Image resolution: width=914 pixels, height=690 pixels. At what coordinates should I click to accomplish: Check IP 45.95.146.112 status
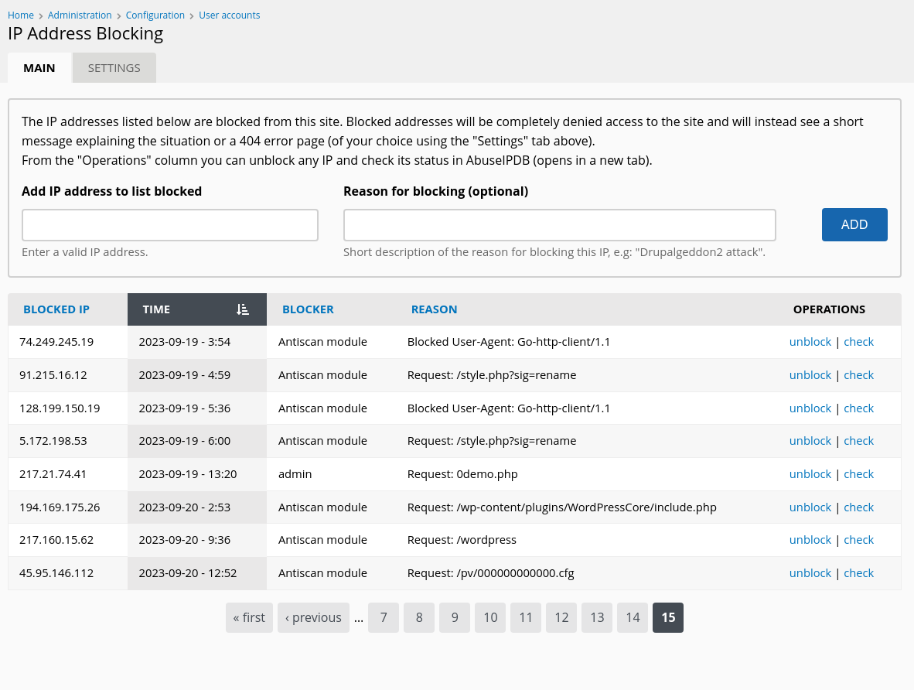pyautogui.click(x=858, y=573)
